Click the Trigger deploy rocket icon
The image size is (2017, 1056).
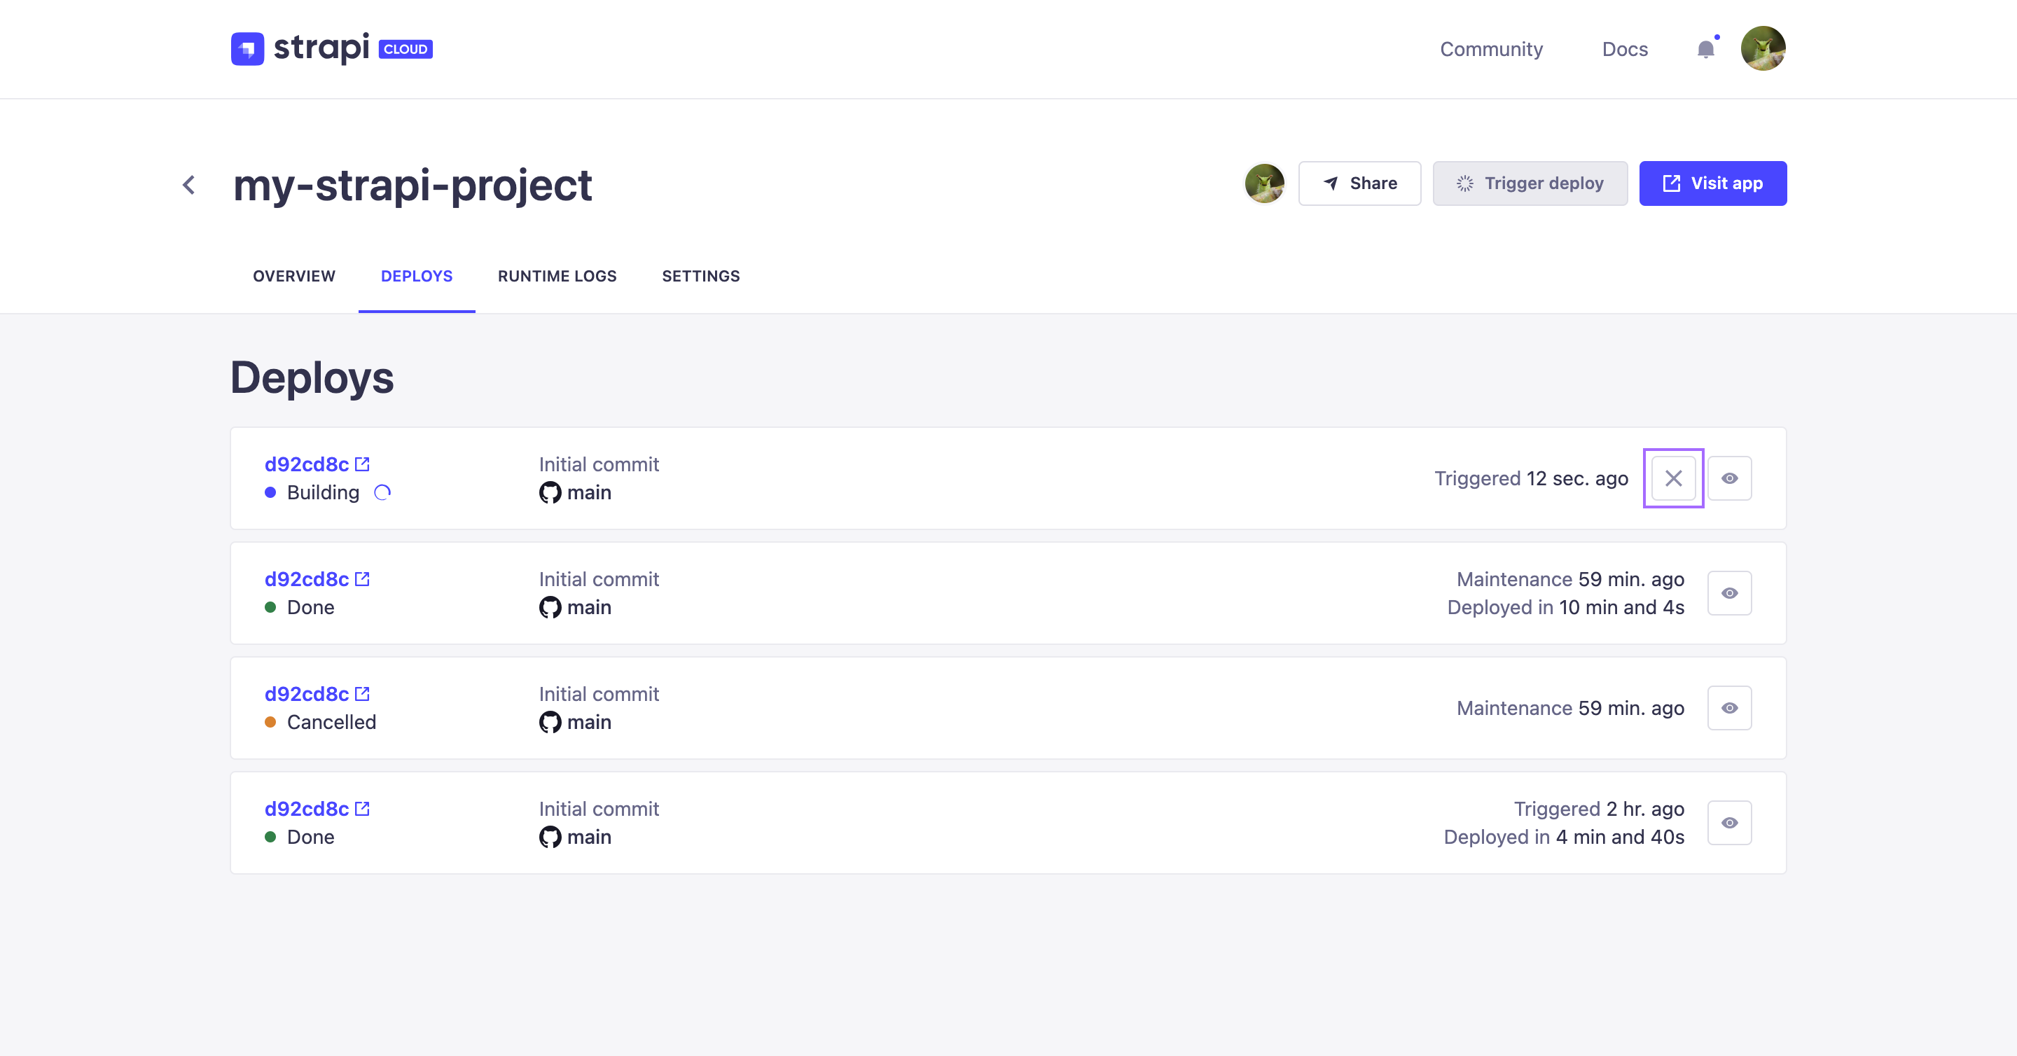(1466, 184)
